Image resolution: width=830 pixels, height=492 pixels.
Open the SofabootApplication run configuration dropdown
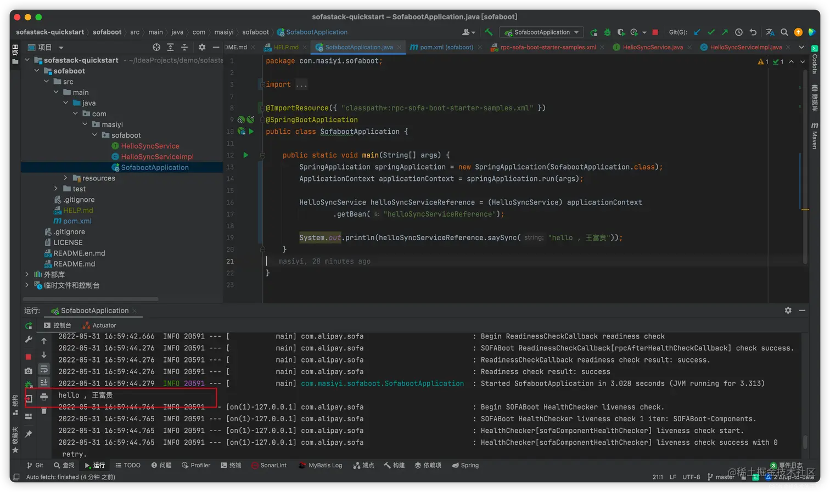542,32
